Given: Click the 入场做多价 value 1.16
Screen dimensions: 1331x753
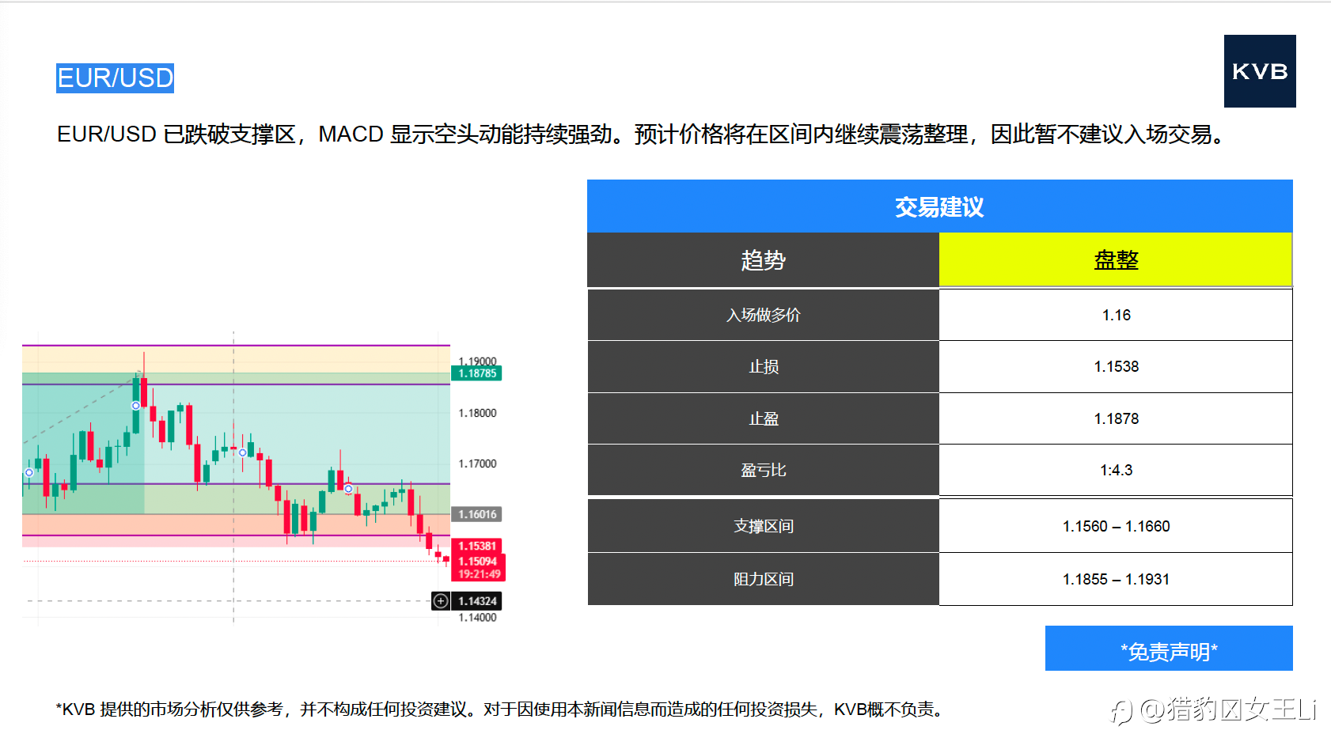Looking at the screenshot, I should point(1116,315).
